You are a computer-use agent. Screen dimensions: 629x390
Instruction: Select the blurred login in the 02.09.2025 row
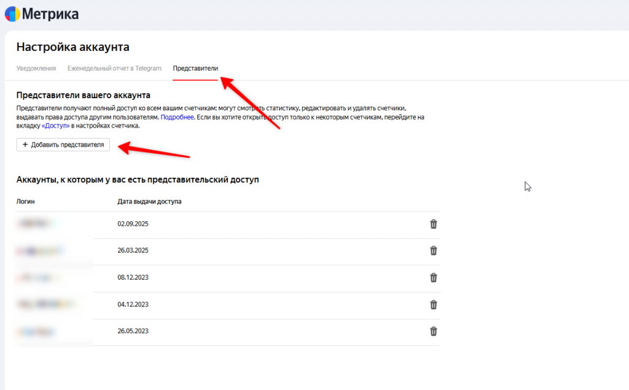coord(38,224)
